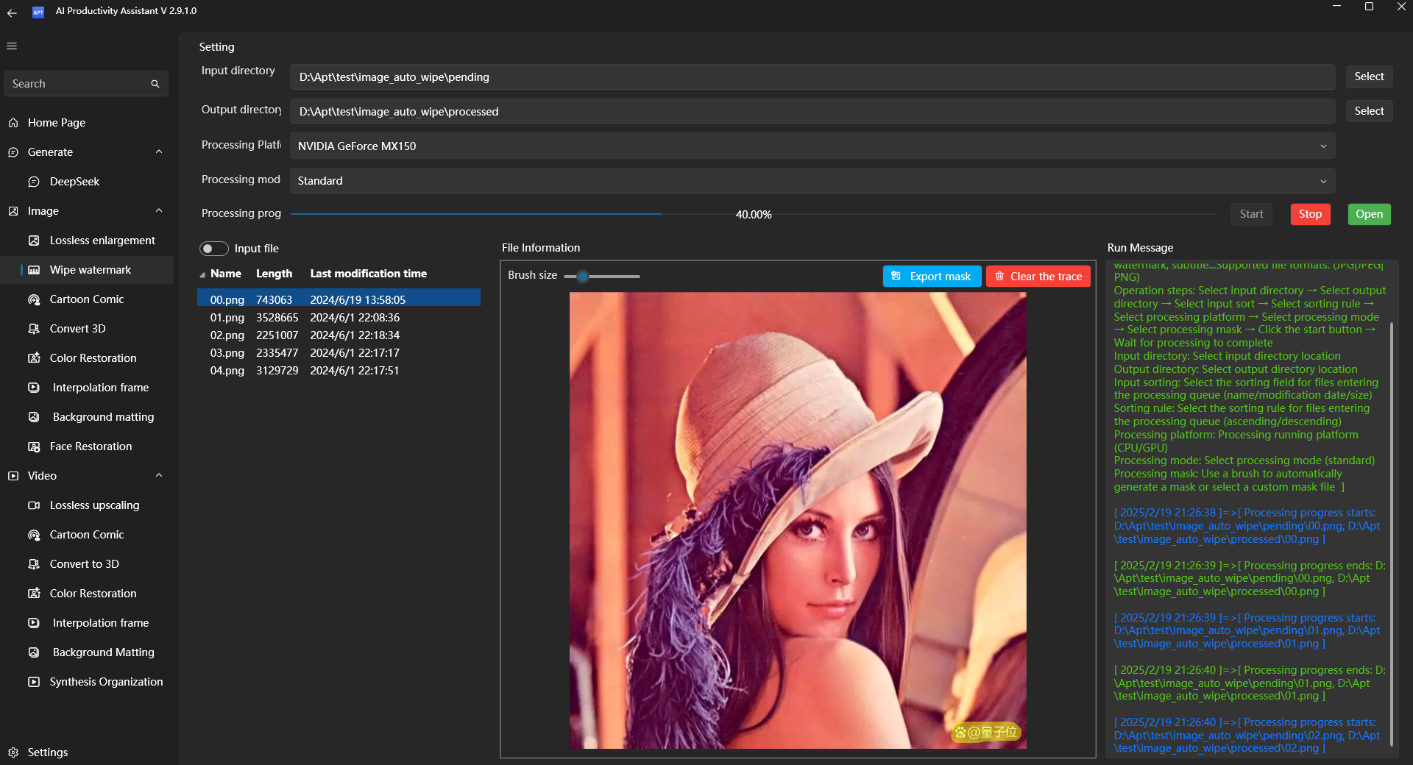Open Lossless upscaling under Video
The width and height of the screenshot is (1413, 765).
tap(87, 505)
